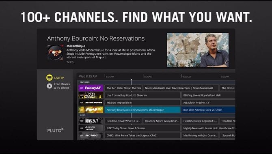The image size is (272, 154).
Task: Select Headline News: Wikileaks P...
Action: [x=162, y=121]
